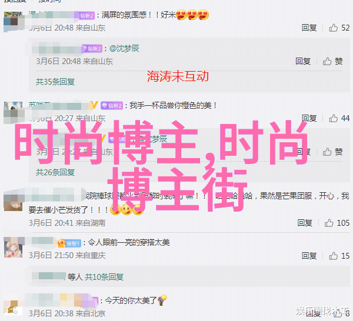The width and height of the screenshot is (353, 321).
Task: Expand 共26条回复 thread
Action: (x=55, y=172)
